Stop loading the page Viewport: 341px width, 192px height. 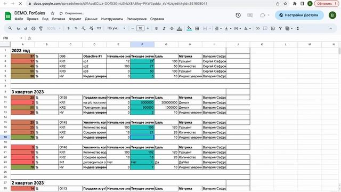pos(20,4)
